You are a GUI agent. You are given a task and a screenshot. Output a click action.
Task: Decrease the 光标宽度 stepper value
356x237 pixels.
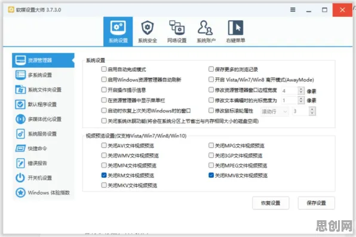(301, 102)
